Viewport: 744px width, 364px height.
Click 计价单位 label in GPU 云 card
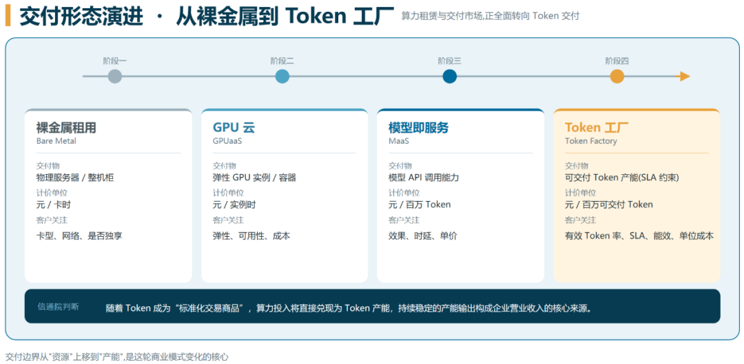pyautogui.click(x=228, y=193)
